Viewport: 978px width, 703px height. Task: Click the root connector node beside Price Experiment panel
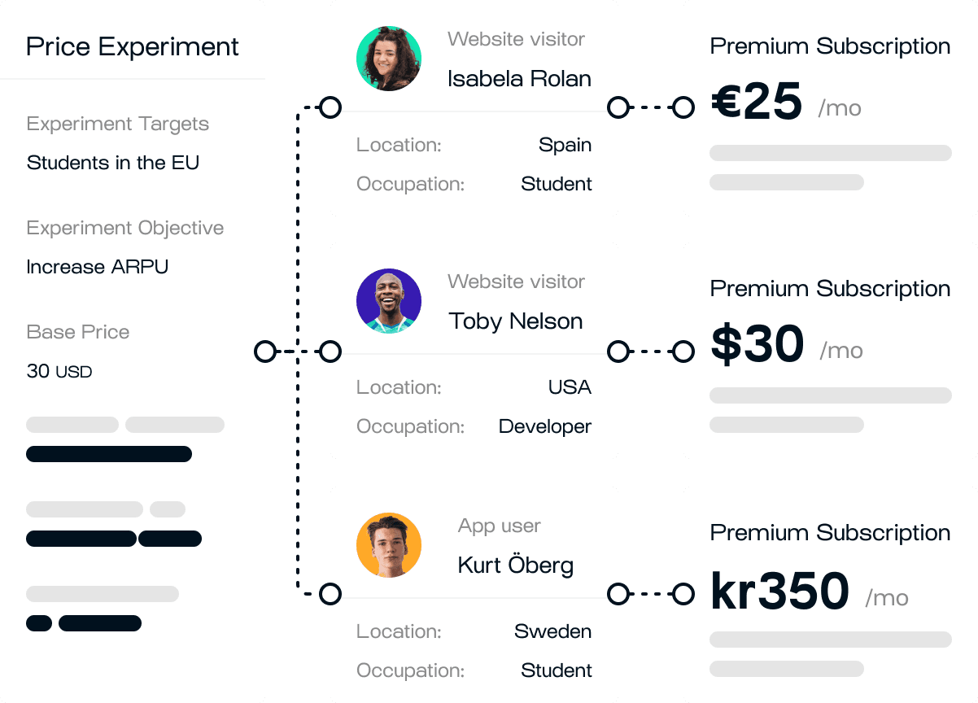(265, 351)
